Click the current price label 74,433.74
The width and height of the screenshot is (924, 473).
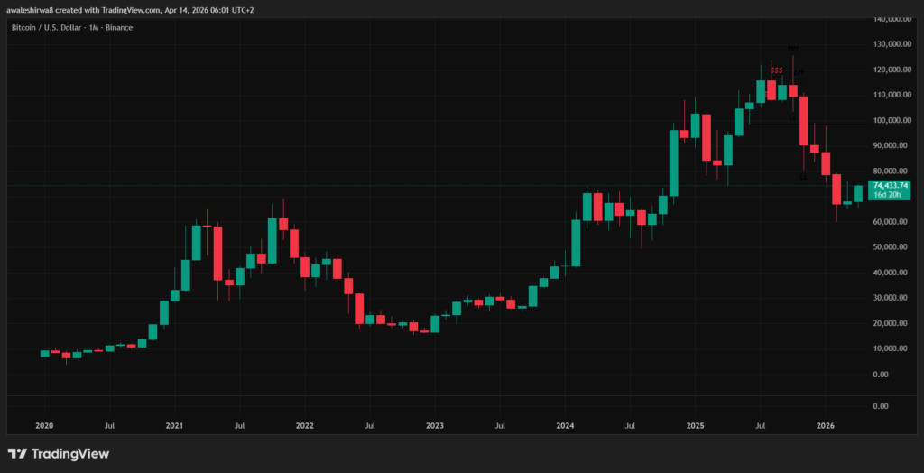pyautogui.click(x=890, y=185)
